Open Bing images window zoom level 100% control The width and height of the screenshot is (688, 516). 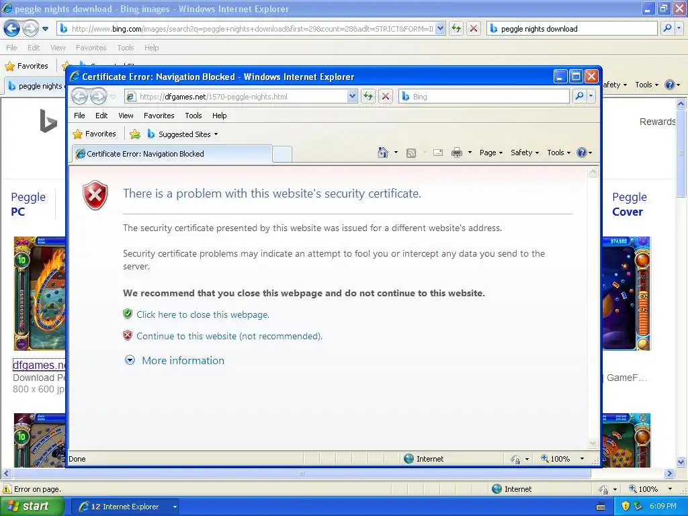pyautogui.click(x=651, y=489)
